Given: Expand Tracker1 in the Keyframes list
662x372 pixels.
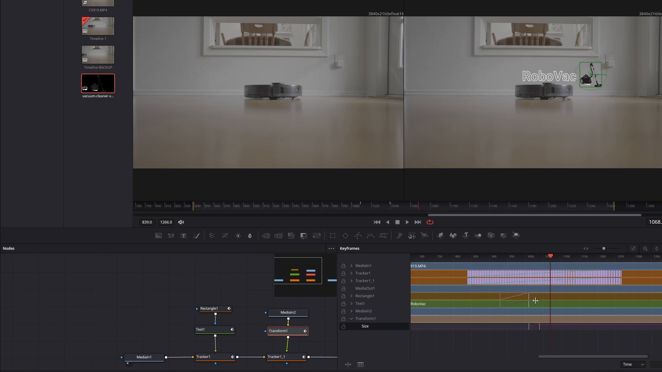Looking at the screenshot, I should [351, 273].
